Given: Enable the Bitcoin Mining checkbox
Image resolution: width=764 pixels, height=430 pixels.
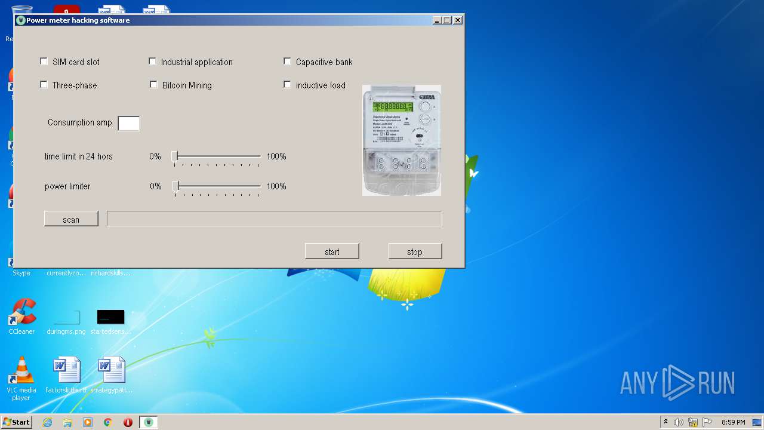Looking at the screenshot, I should coord(153,85).
